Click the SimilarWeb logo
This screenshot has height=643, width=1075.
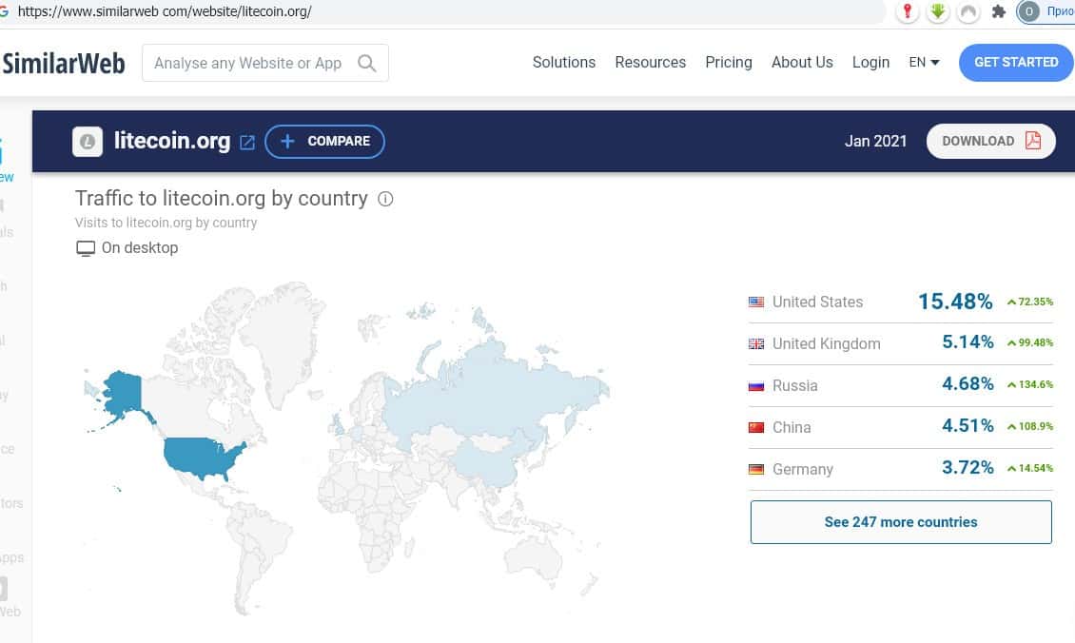coord(63,63)
